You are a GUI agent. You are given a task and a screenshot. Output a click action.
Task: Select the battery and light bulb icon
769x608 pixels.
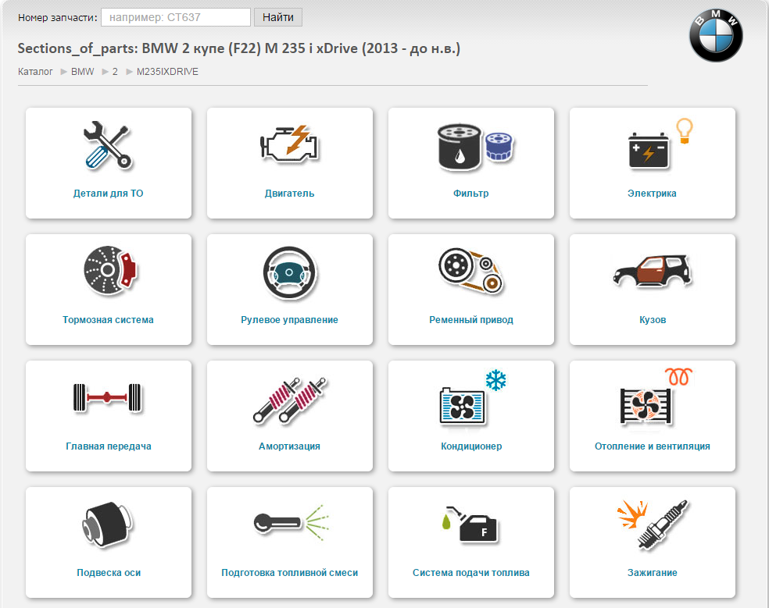(x=660, y=144)
